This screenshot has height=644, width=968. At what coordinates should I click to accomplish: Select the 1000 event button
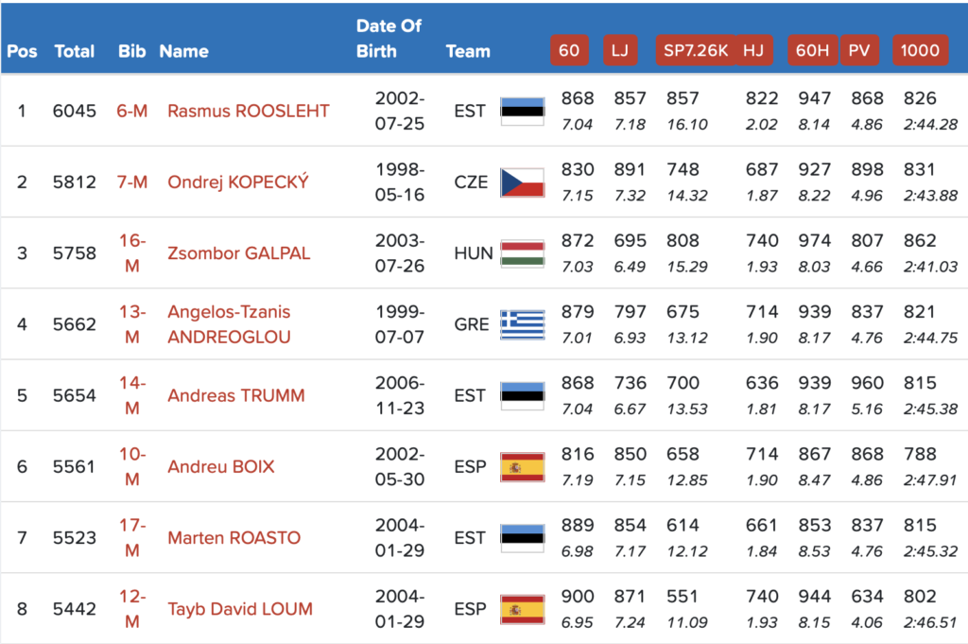click(x=920, y=51)
